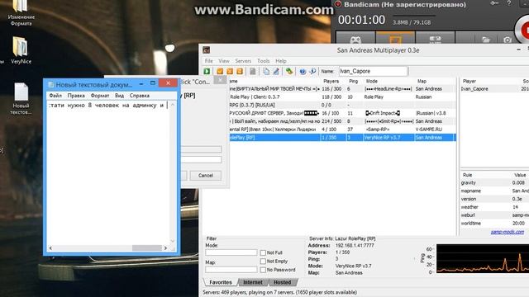The height and width of the screenshot is (297, 529).
Task: Click the green Connect play icon in SA-MP toolbar
Action: (x=207, y=71)
